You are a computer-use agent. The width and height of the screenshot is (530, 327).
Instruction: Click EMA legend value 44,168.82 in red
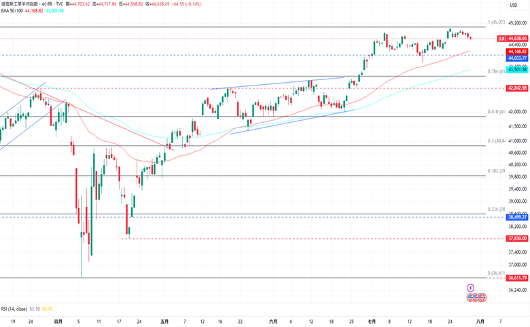point(34,11)
